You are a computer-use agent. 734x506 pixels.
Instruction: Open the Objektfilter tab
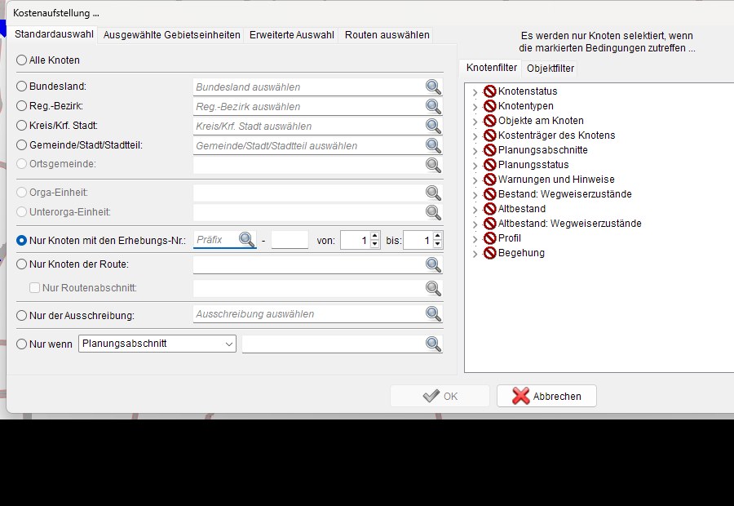tap(550, 69)
